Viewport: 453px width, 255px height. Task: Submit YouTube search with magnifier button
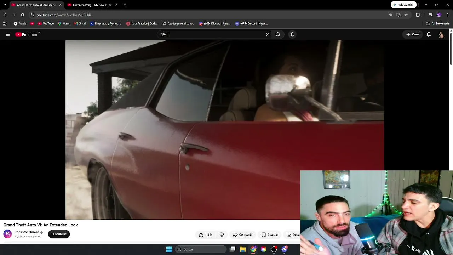[278, 34]
